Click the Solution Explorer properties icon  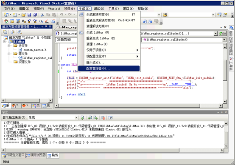5,32
